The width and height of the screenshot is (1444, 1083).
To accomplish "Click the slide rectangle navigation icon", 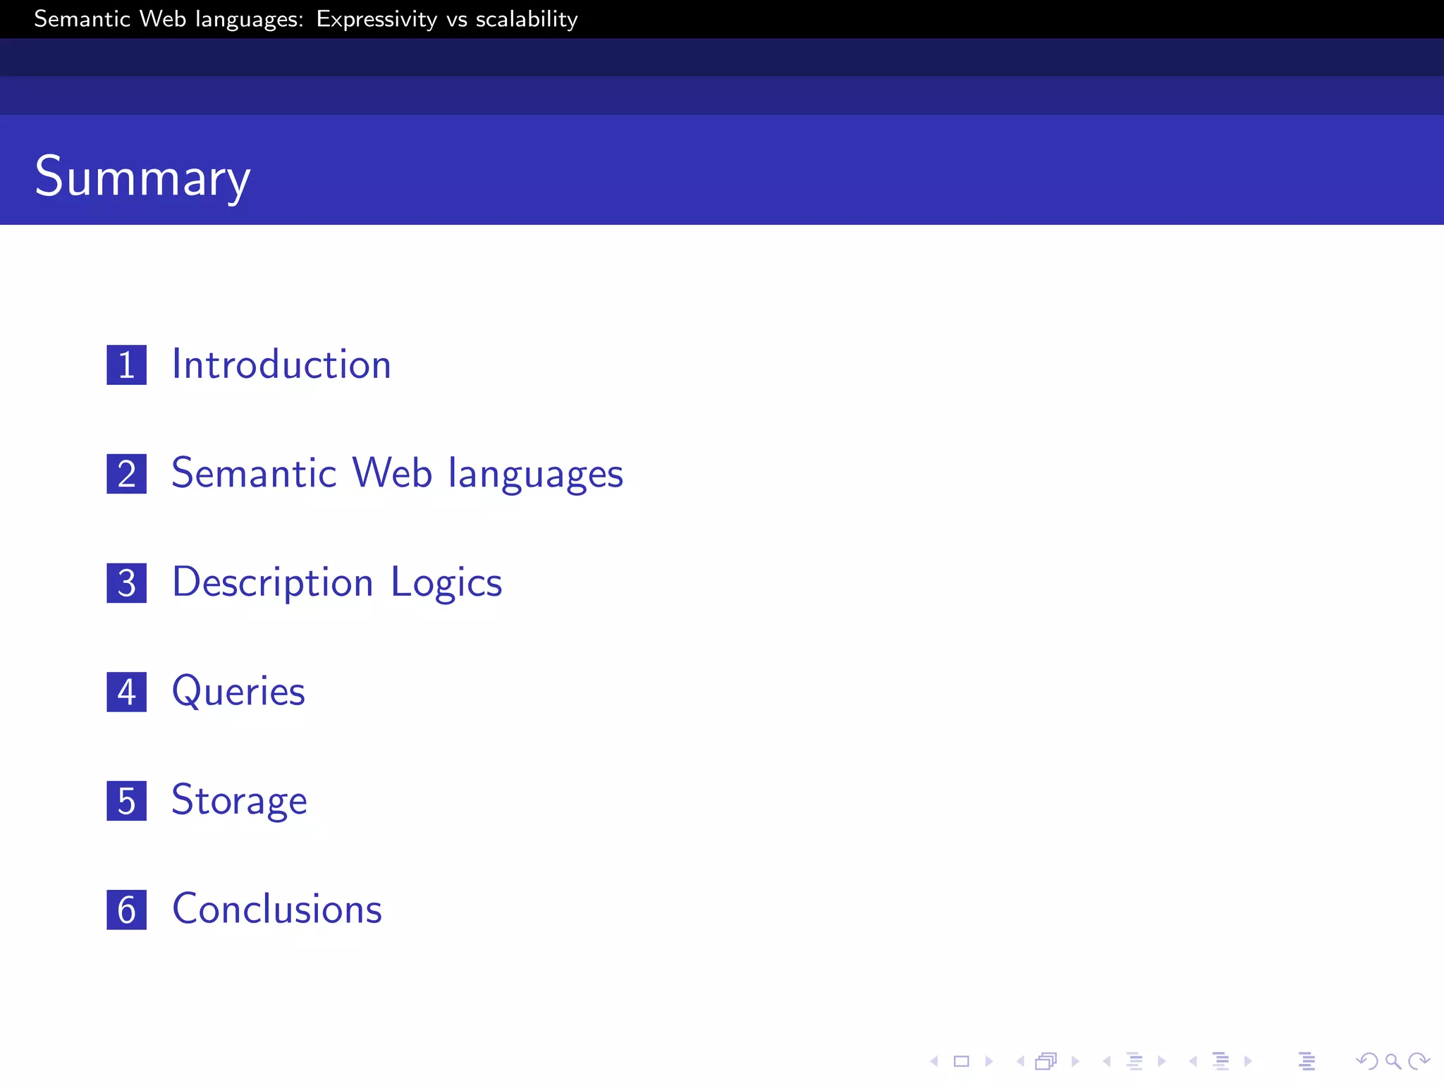I will coord(962,1061).
